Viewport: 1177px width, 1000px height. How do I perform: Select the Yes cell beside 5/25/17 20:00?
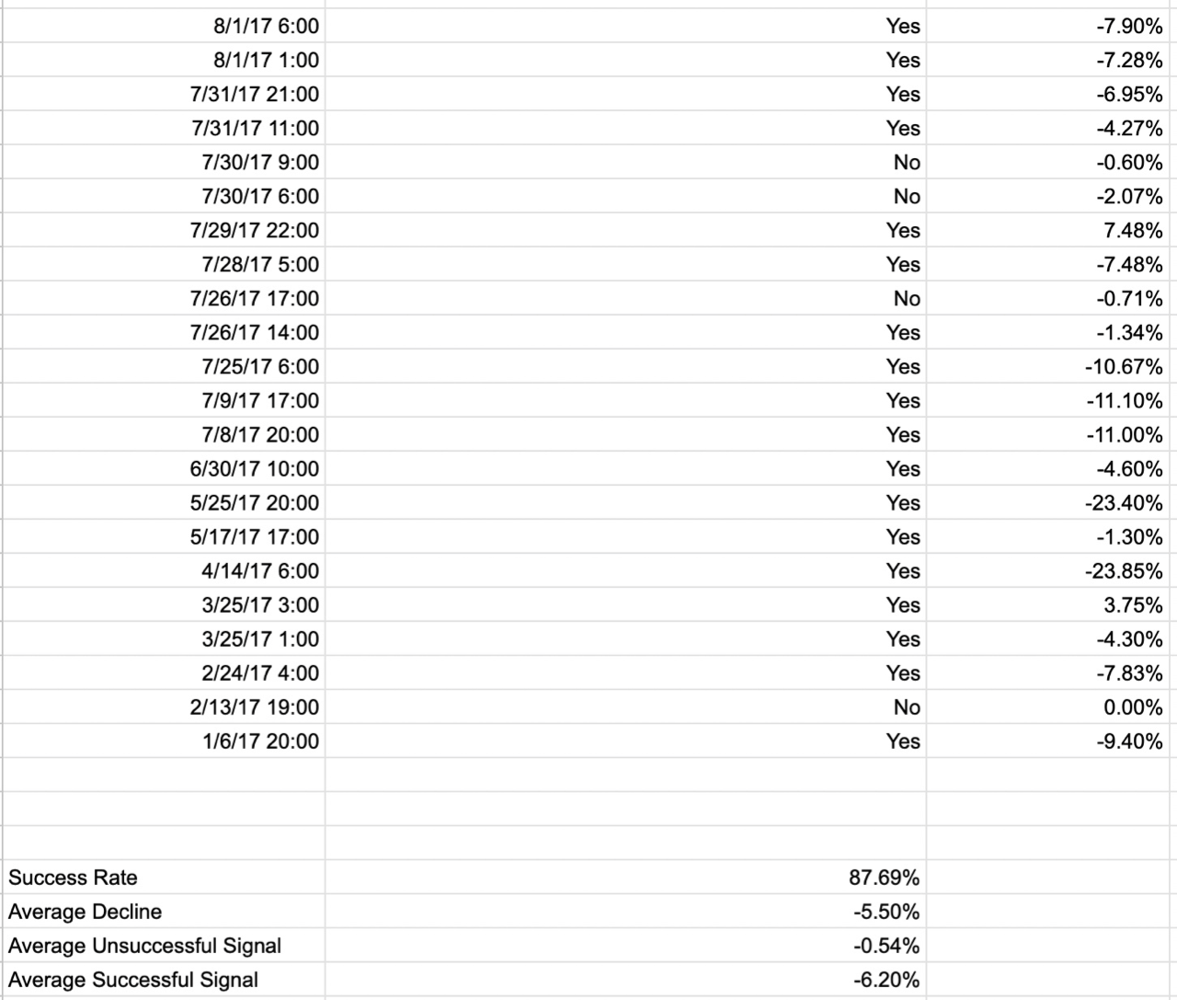pos(625,502)
